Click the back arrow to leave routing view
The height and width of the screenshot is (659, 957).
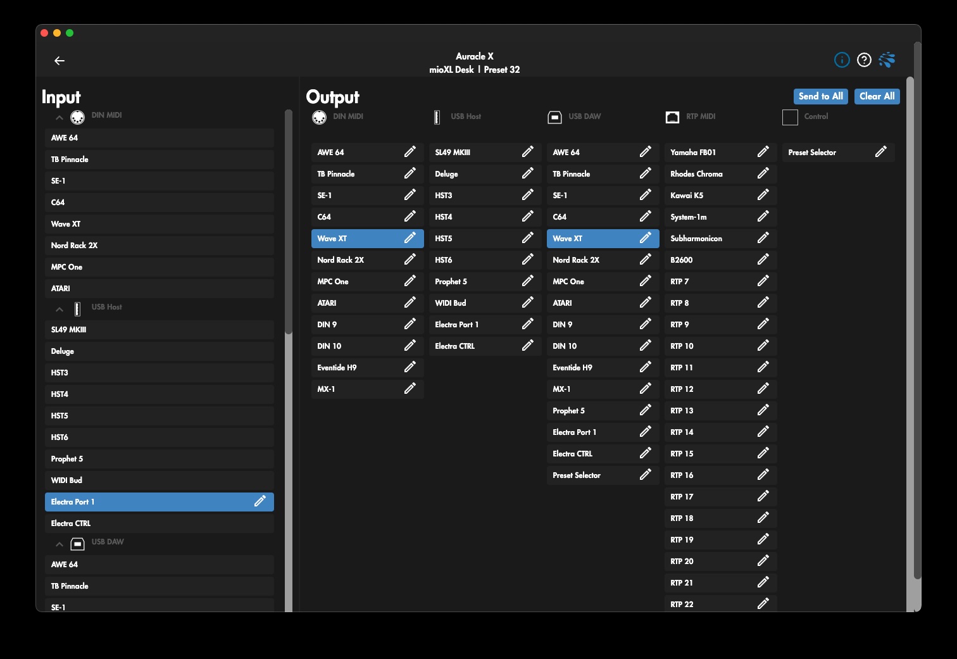click(59, 60)
